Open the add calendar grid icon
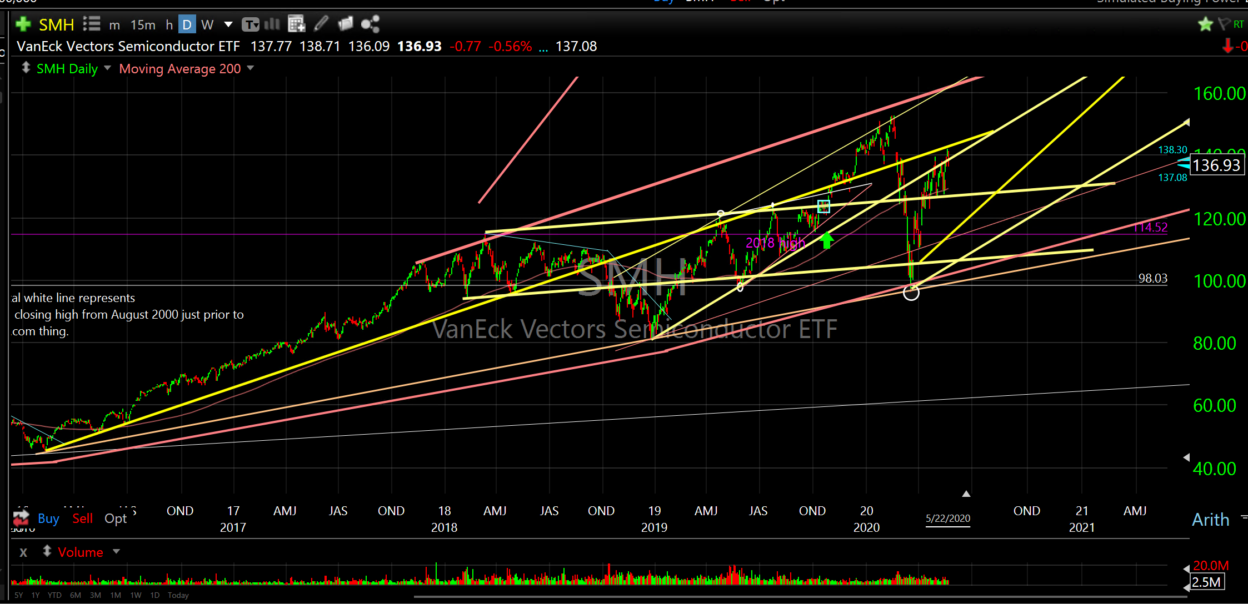 297,24
